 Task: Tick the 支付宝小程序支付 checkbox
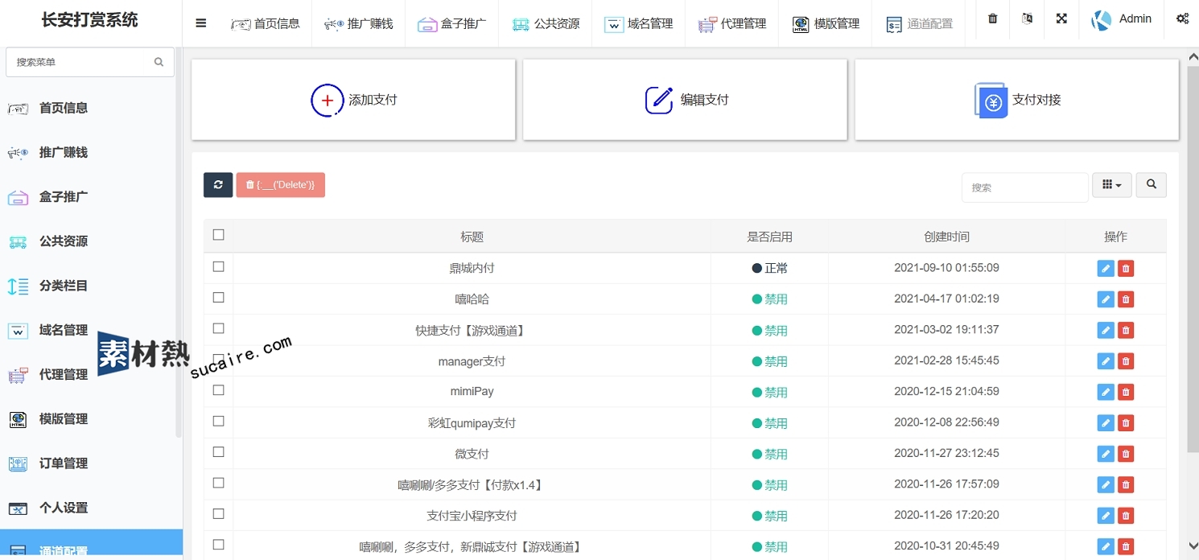click(x=218, y=514)
